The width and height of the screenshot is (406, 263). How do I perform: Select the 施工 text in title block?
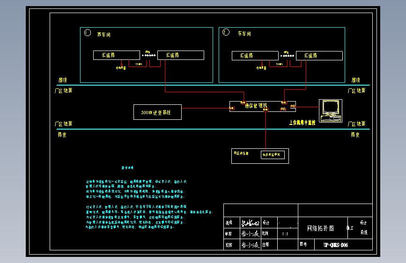[x=350, y=228]
